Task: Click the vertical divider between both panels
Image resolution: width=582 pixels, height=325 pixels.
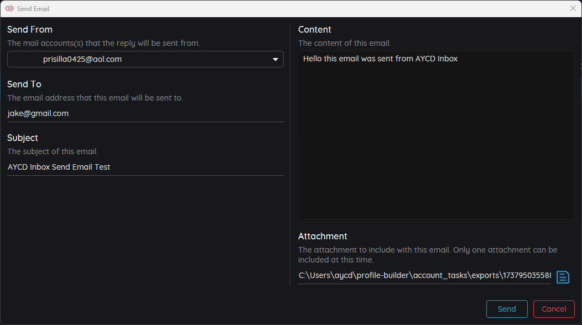Action: 290,155
